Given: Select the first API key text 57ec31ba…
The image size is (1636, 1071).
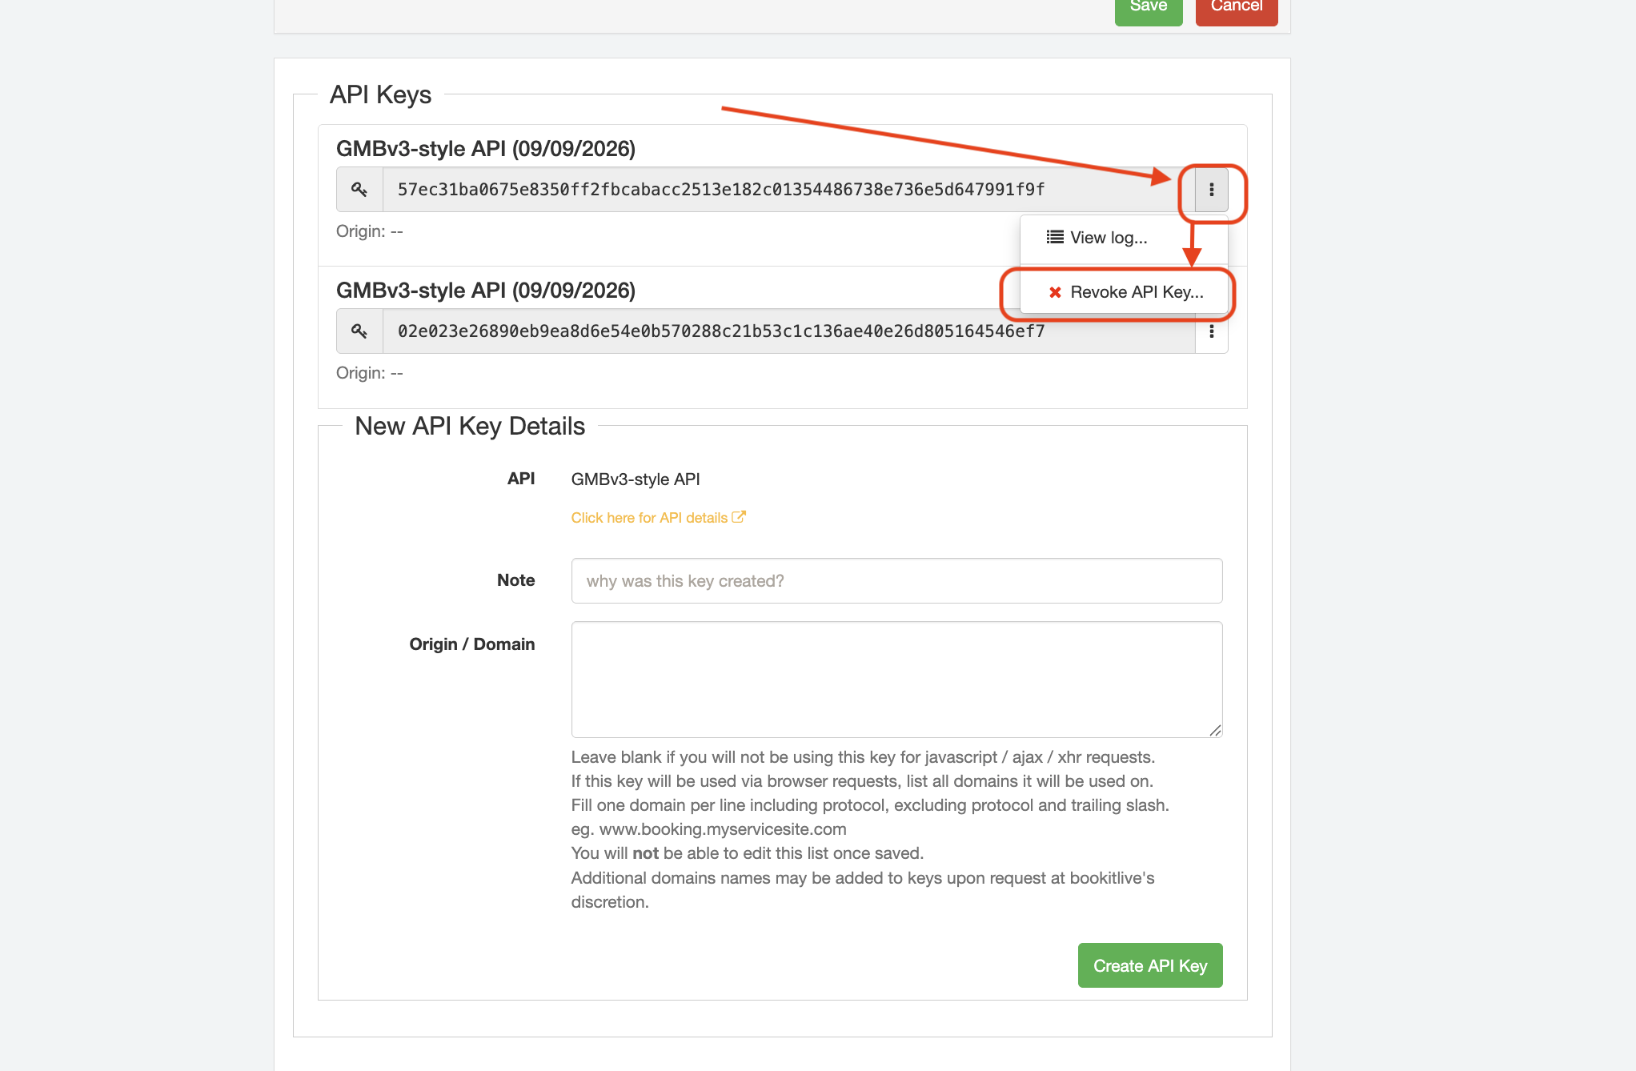Looking at the screenshot, I should pos(721,190).
